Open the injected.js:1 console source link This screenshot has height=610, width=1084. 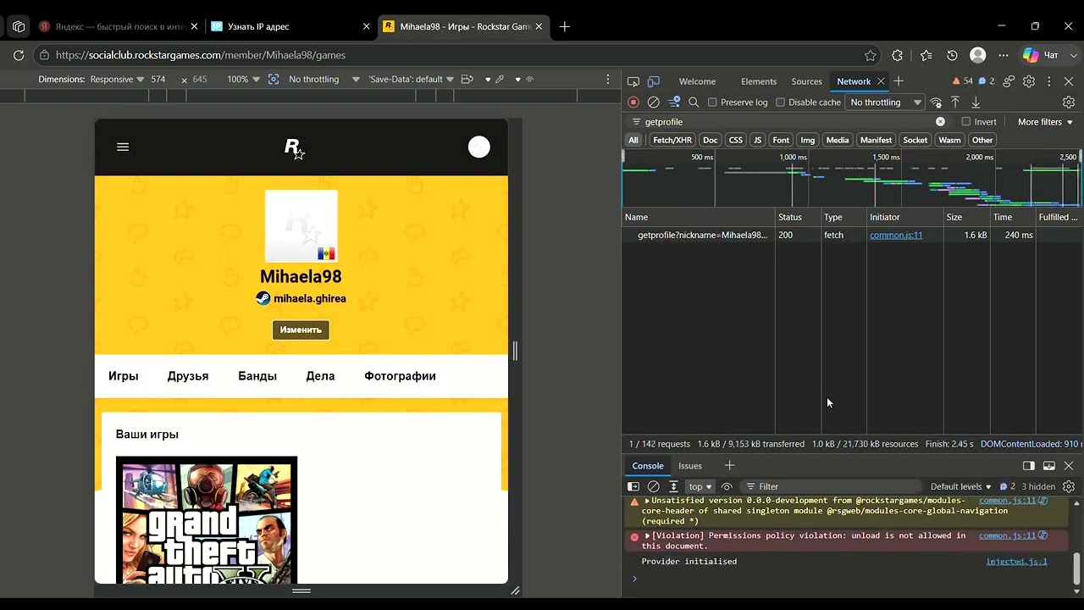(1016, 561)
